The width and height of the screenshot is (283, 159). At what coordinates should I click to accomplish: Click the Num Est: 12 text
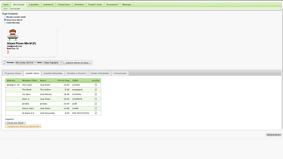[13, 49]
